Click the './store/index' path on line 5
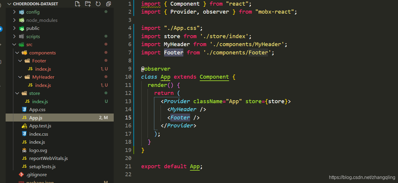Image resolution: width=398 pixels, height=183 pixels. click(224, 36)
